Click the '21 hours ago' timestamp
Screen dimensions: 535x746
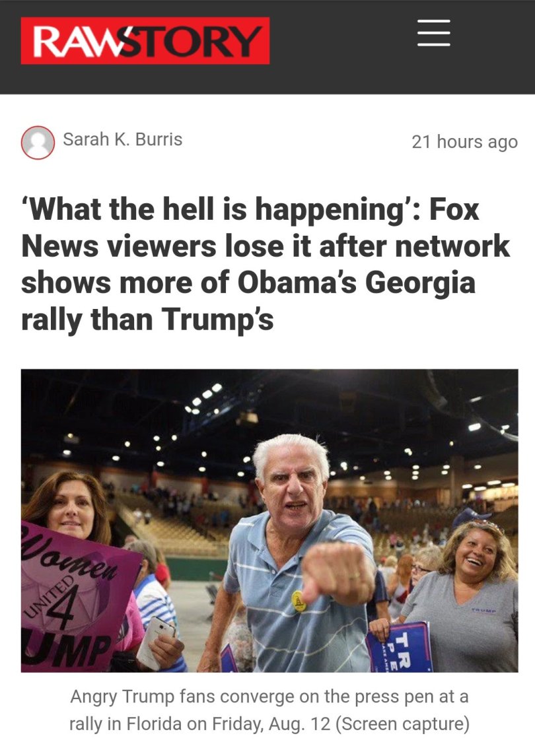pos(464,142)
